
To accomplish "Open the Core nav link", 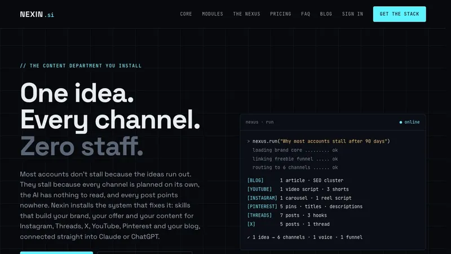I will pyautogui.click(x=186, y=14).
